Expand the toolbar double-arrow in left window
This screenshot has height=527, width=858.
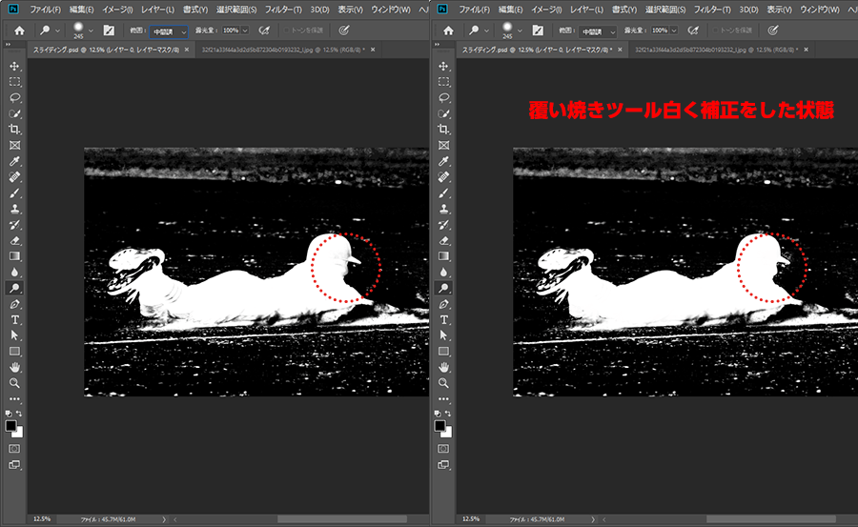tap(8, 45)
